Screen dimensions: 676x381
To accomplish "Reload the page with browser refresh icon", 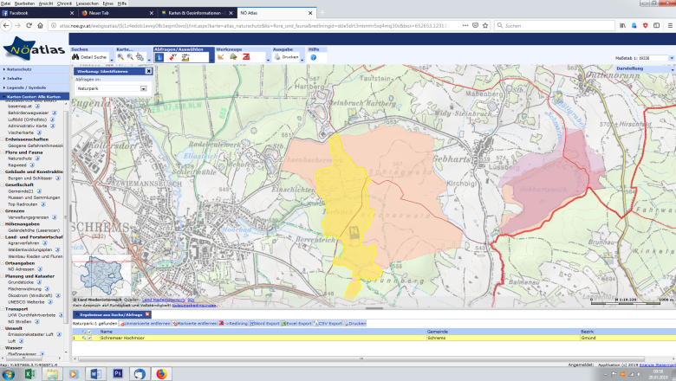I will coord(29,25).
